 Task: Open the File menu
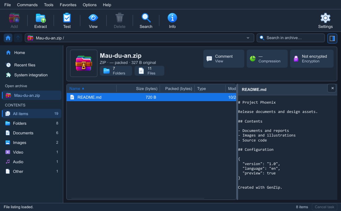(8, 5)
